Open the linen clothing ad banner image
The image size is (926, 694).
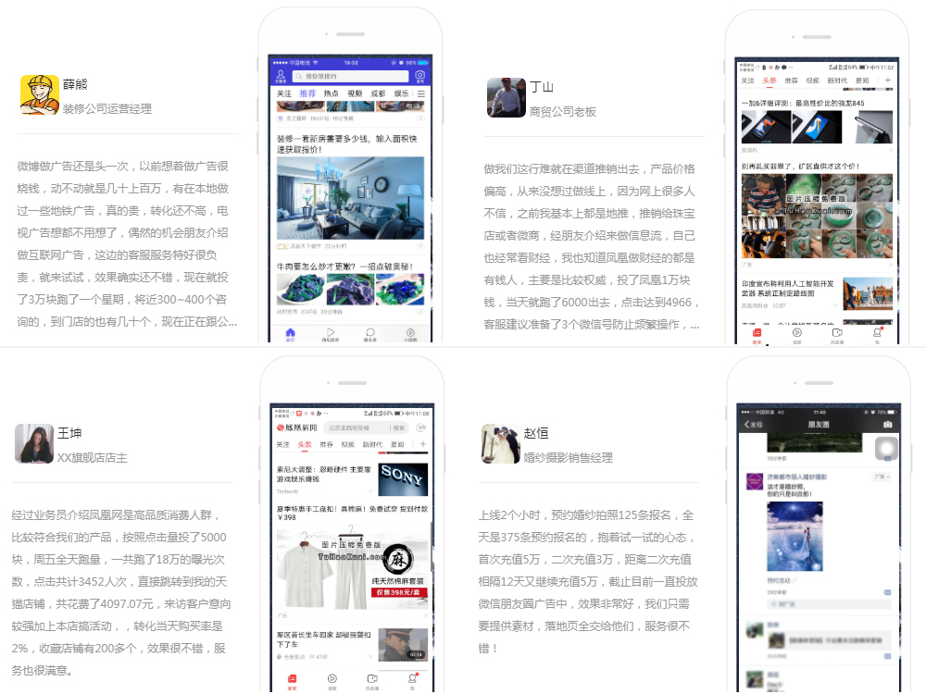(x=352, y=567)
